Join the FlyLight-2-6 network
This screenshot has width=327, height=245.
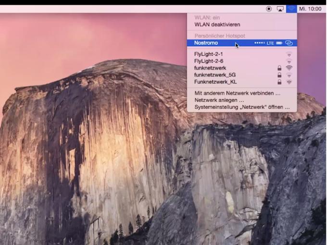242,61
